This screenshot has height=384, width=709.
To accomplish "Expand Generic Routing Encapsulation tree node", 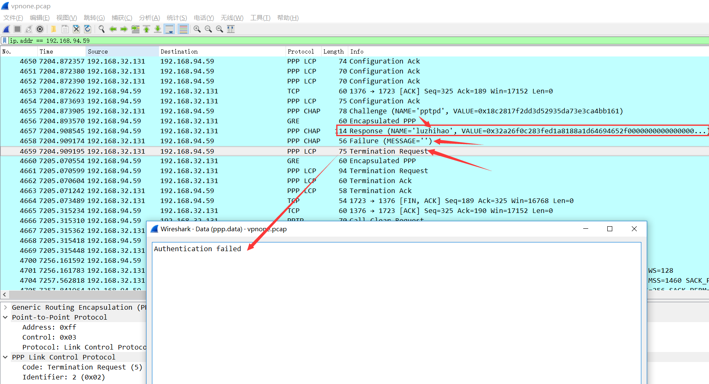I will 5,308.
